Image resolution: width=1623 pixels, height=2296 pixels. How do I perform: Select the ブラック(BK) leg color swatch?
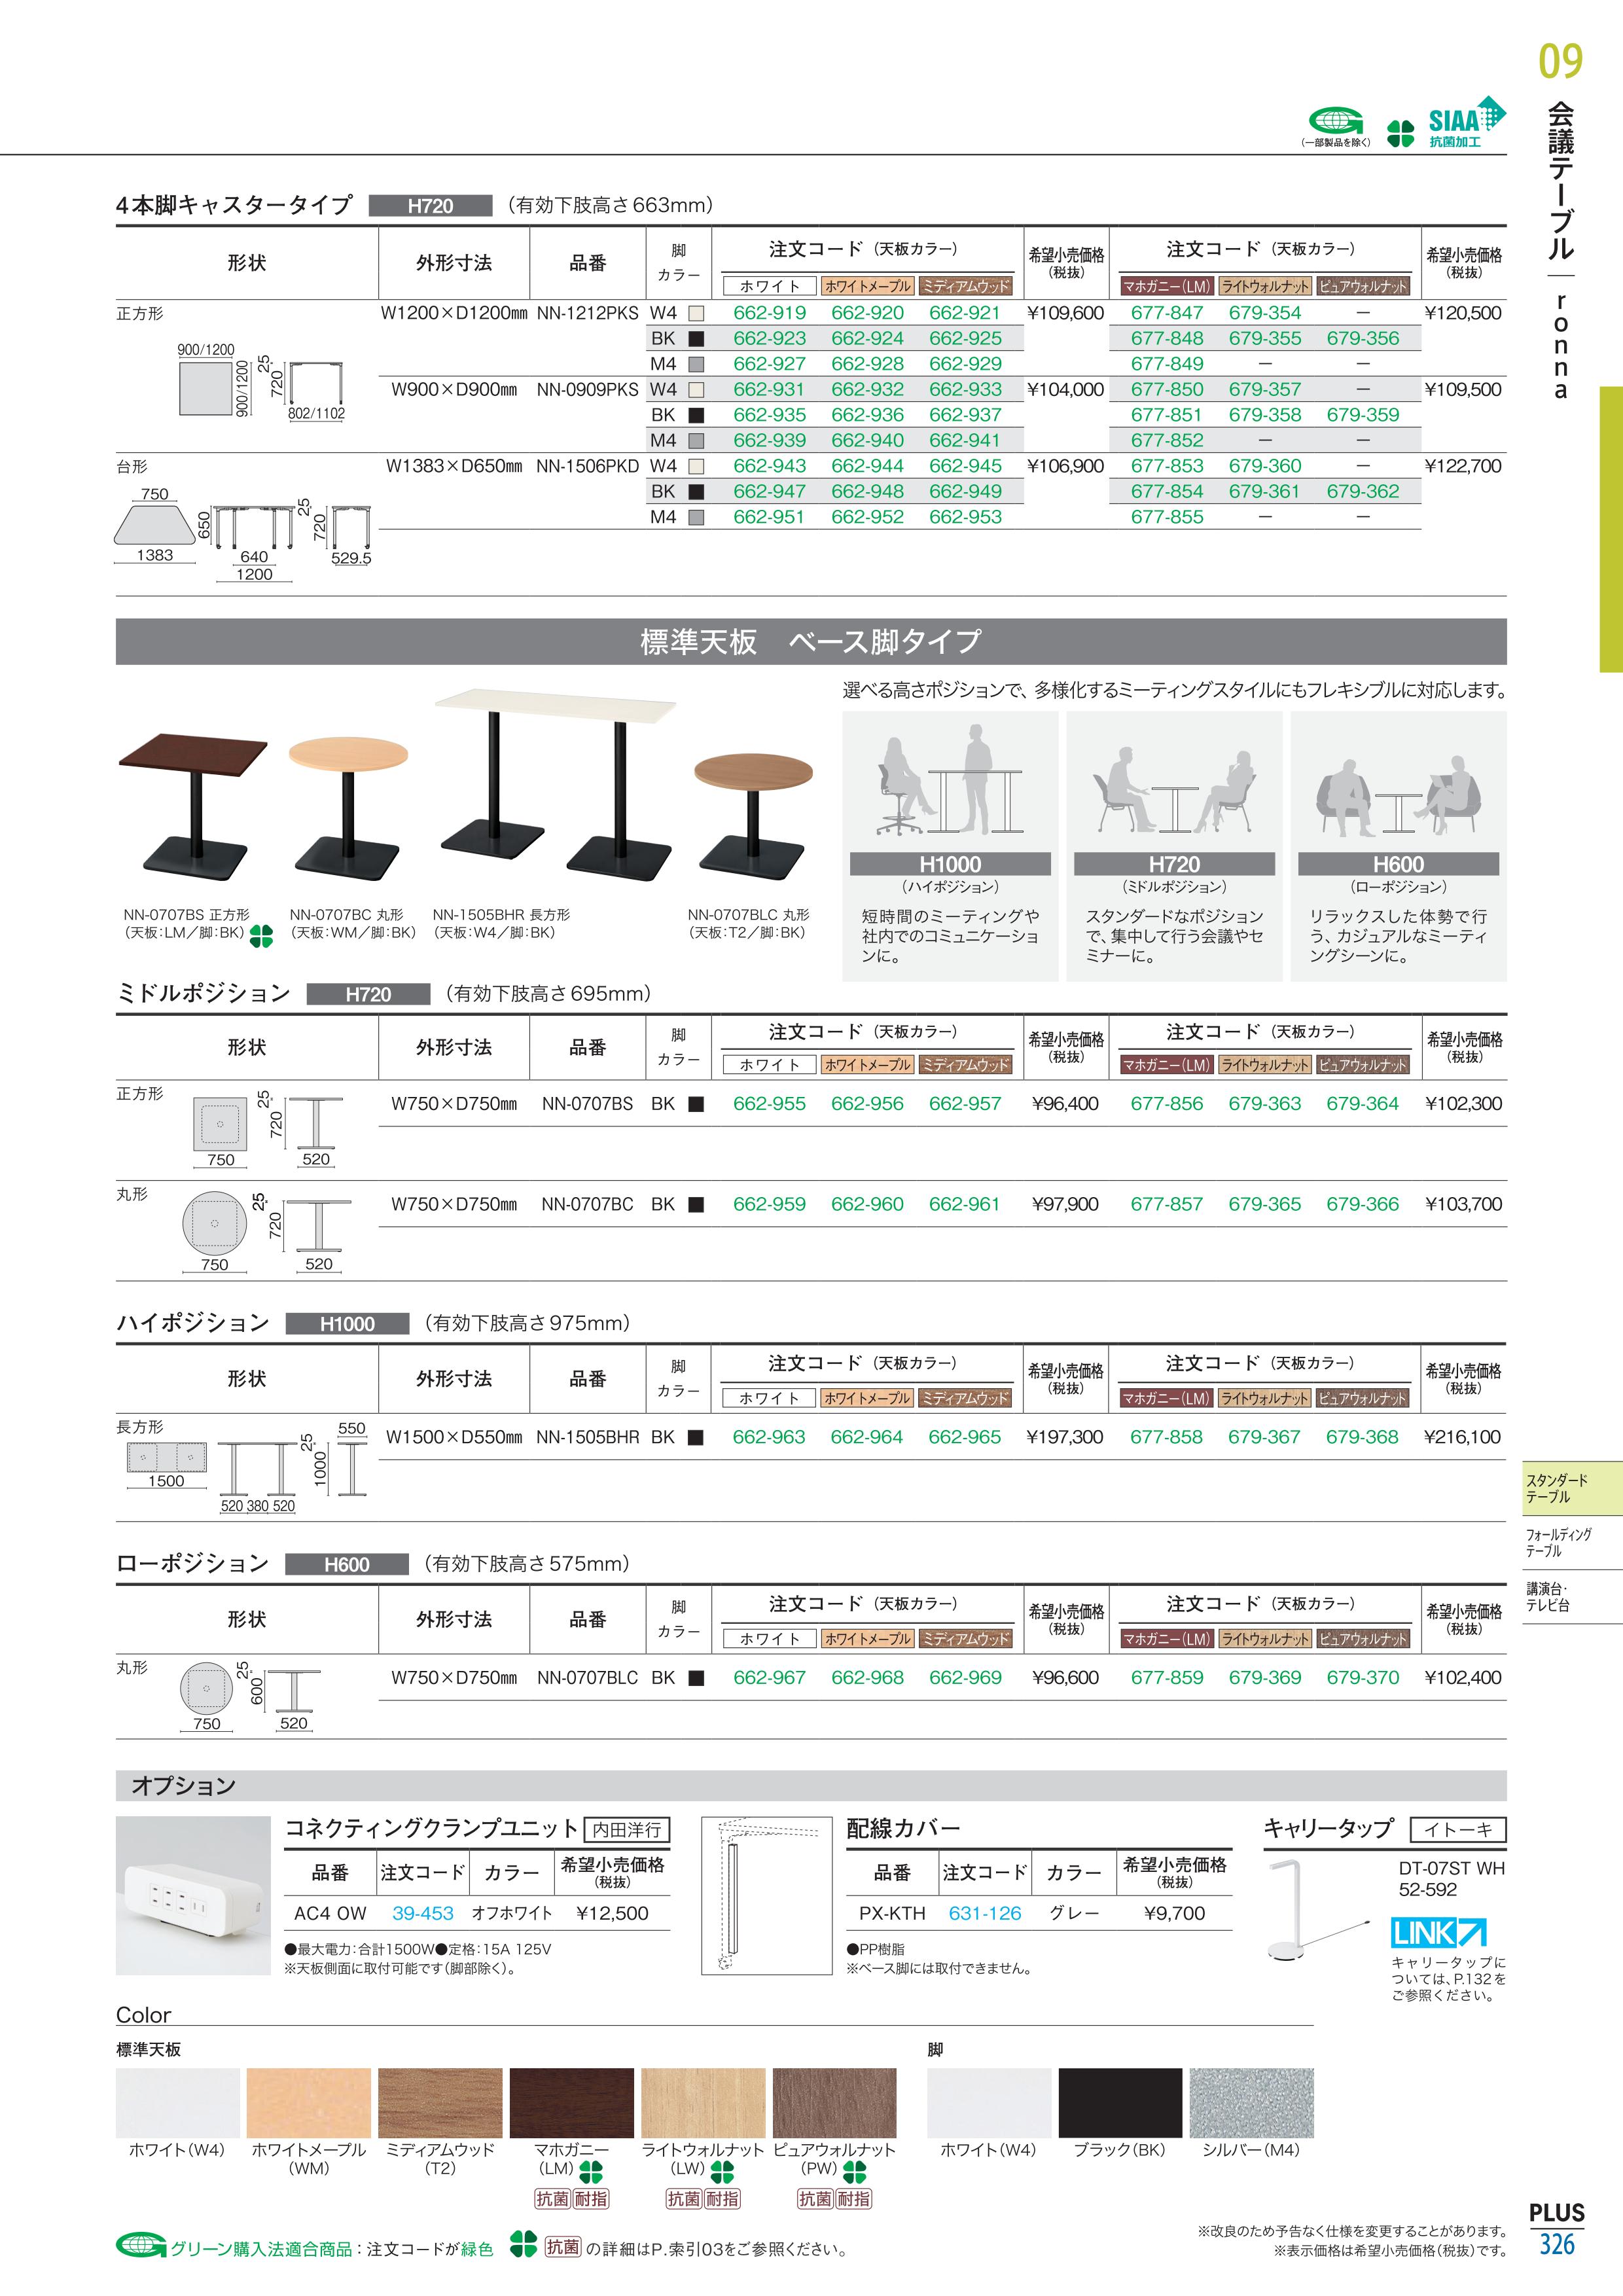click(1120, 2103)
